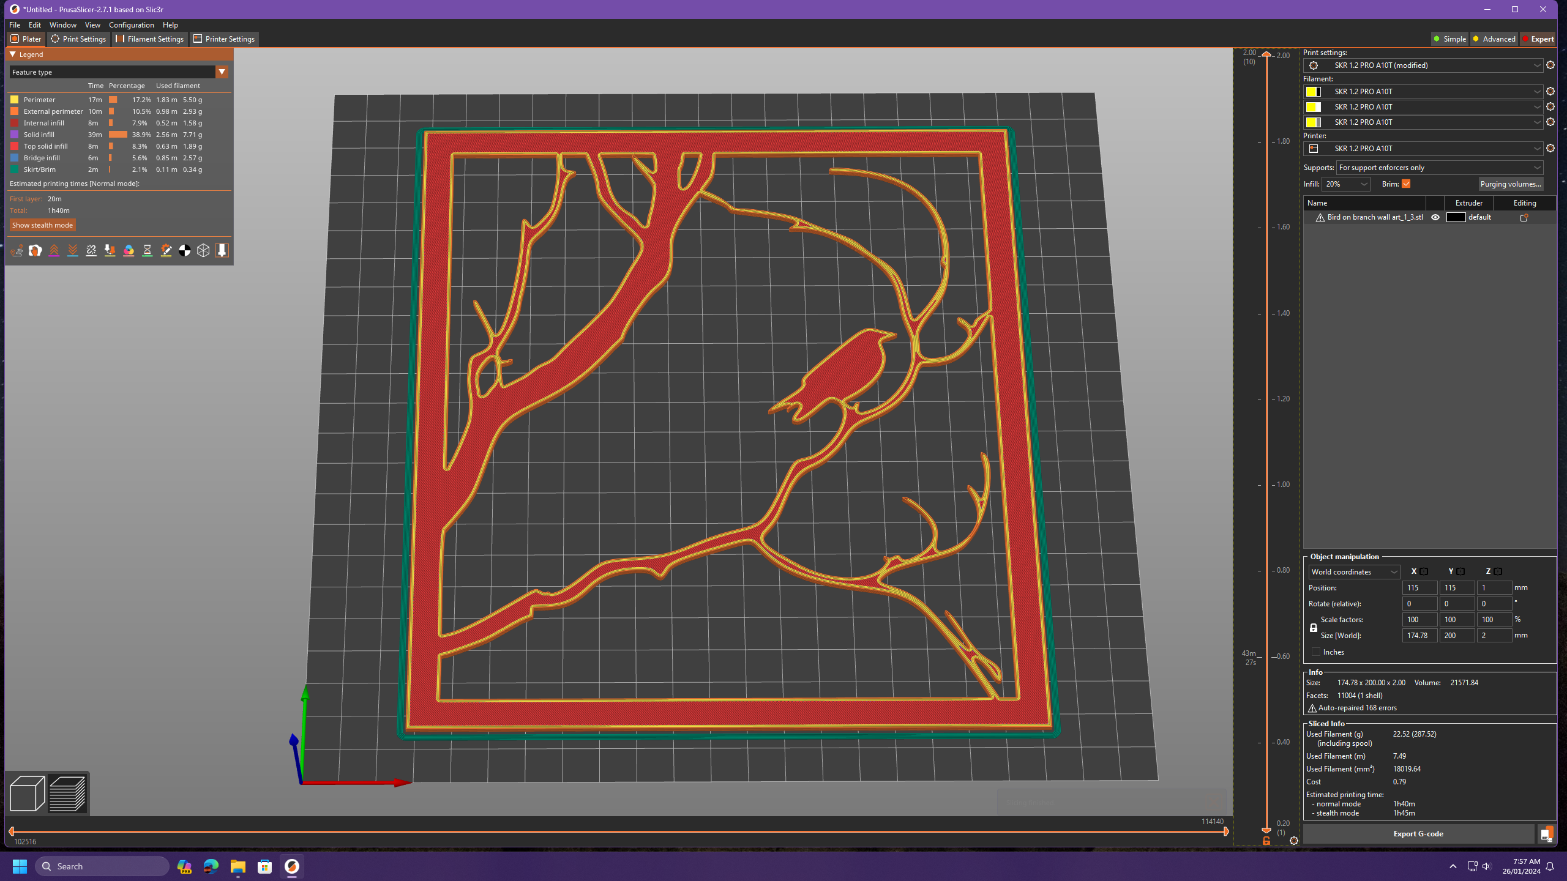Toggle the Brim checkbox
Screen dimensions: 1567x881
pyautogui.click(x=1406, y=184)
